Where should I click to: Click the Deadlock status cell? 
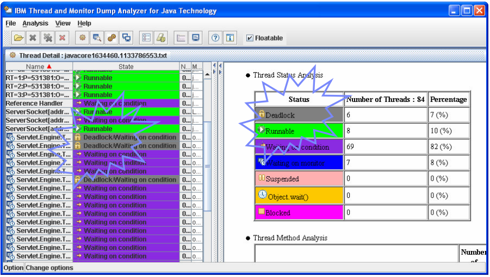point(299,115)
